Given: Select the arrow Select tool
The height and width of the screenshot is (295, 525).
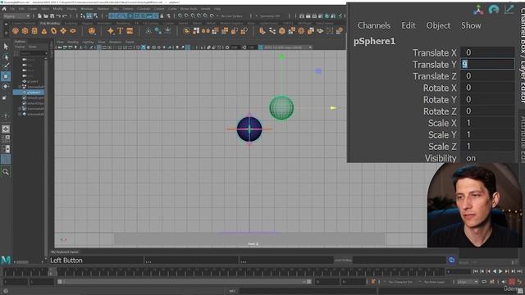Looking at the screenshot, I should pos(6,47).
